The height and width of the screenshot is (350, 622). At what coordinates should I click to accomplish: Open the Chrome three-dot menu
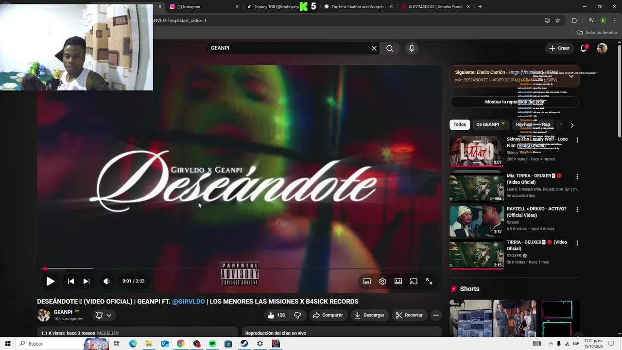click(x=615, y=20)
